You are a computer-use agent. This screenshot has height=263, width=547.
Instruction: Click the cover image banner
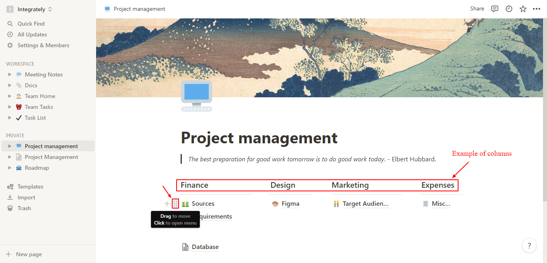[x=320, y=58]
